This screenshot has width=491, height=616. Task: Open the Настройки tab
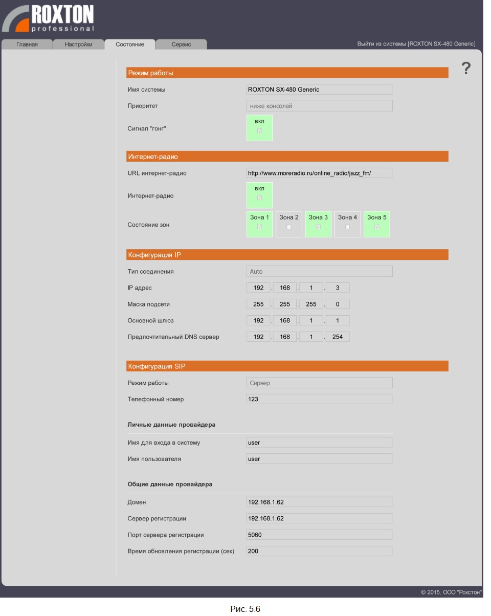78,45
